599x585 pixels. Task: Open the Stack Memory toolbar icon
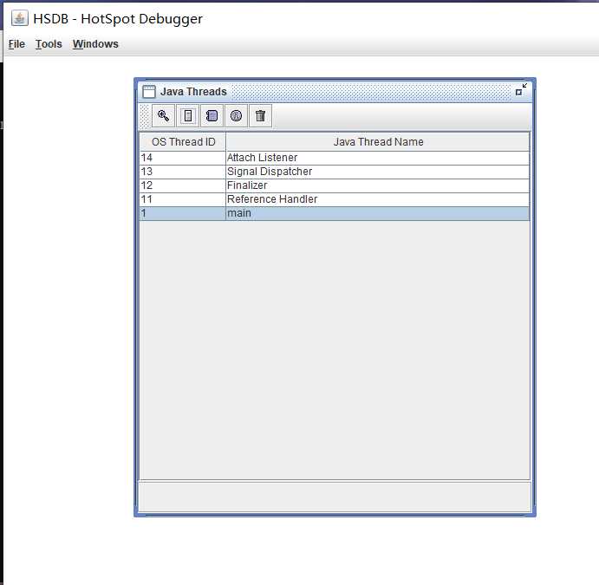coord(188,116)
